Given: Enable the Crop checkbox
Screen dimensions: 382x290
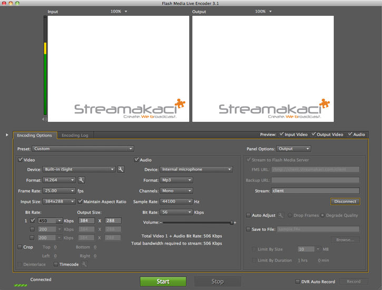Looking at the screenshot, I should point(19,247).
